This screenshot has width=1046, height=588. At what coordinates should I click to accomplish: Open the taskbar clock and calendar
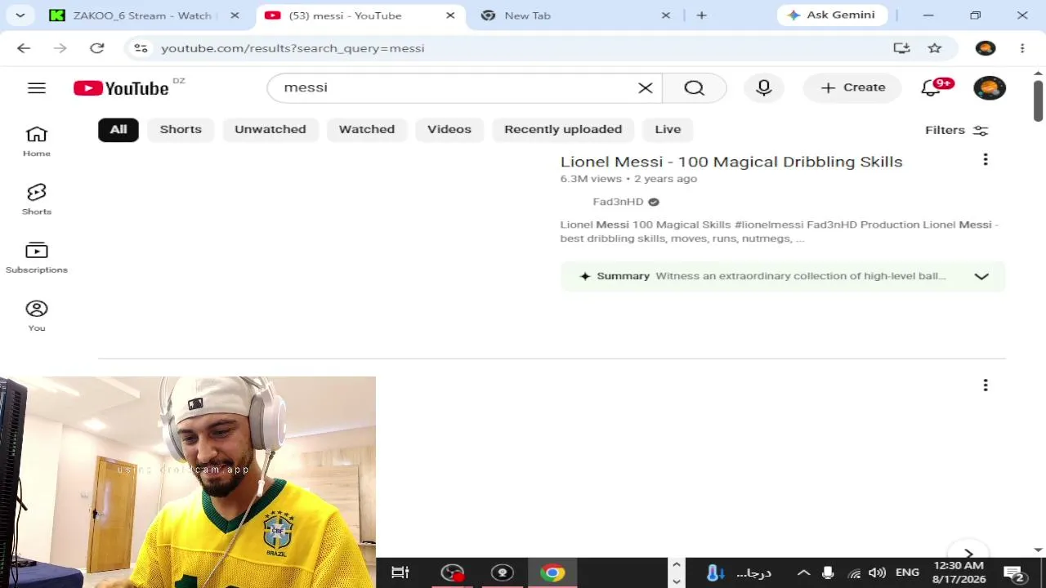pos(959,572)
